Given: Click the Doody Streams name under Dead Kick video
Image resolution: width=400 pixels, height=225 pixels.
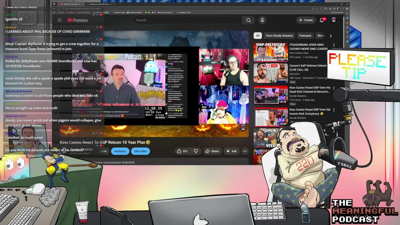Looking at the screenshot, I should pos(297,96).
